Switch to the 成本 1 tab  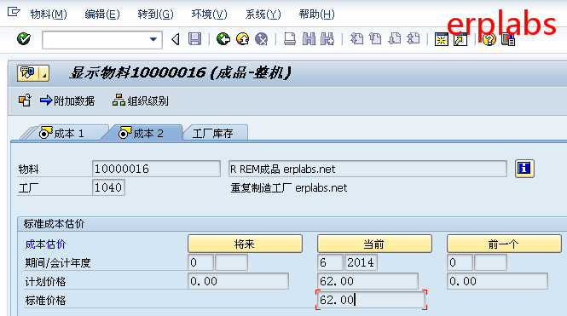69,133
